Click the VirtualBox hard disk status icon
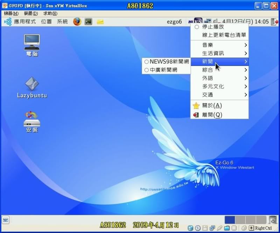Image resolution: width=280 pixels, height=233 pixels. pos(190,228)
